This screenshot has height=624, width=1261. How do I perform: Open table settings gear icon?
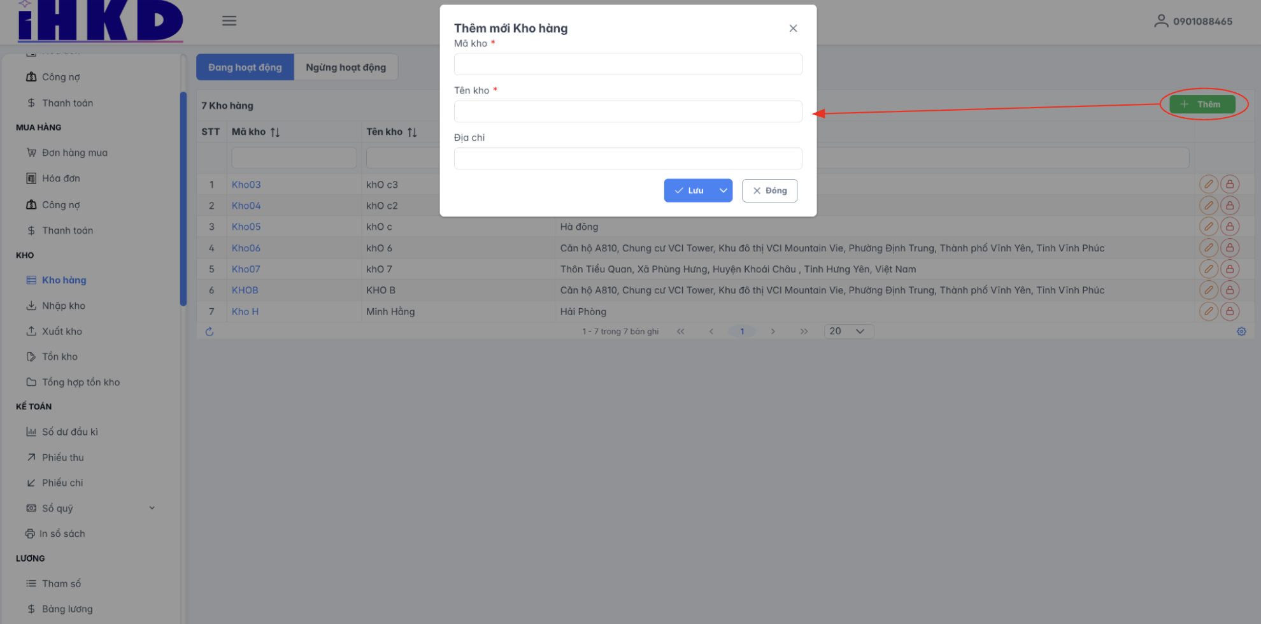(1241, 332)
